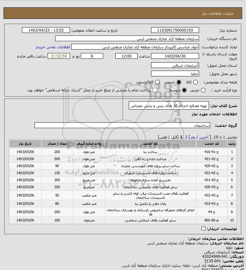This screenshot has width=246, height=270.
Task: Open page 2 of the services list
Action: point(186,137)
